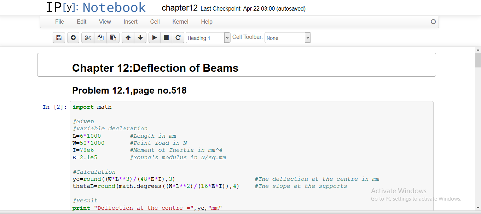
Task: Click the Save and Checkpoint icon
Action: pyautogui.click(x=59, y=38)
